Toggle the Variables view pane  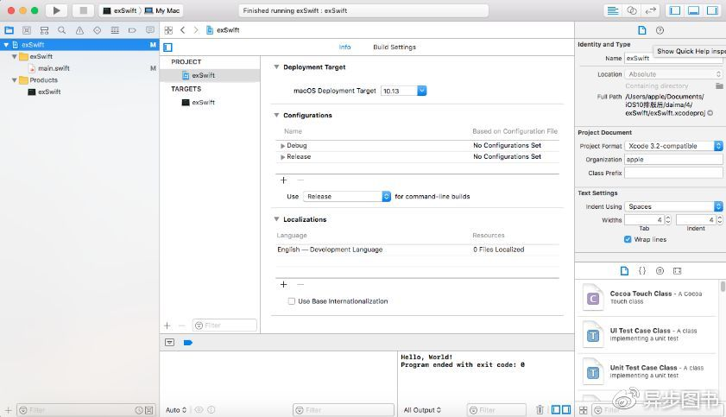(x=556, y=409)
